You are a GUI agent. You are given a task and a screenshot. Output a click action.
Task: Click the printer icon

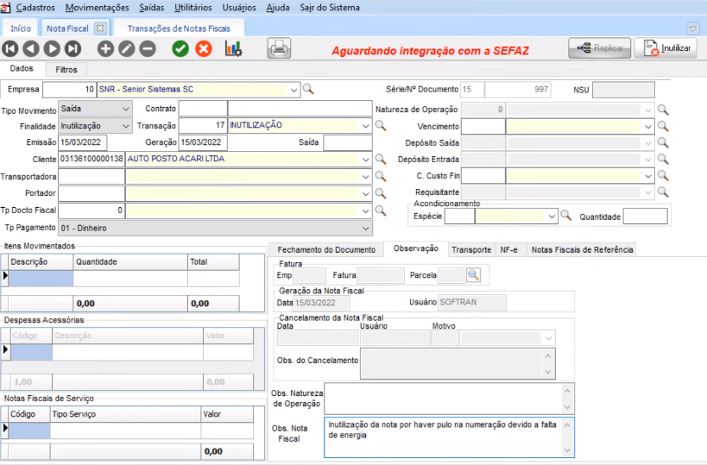[279, 49]
